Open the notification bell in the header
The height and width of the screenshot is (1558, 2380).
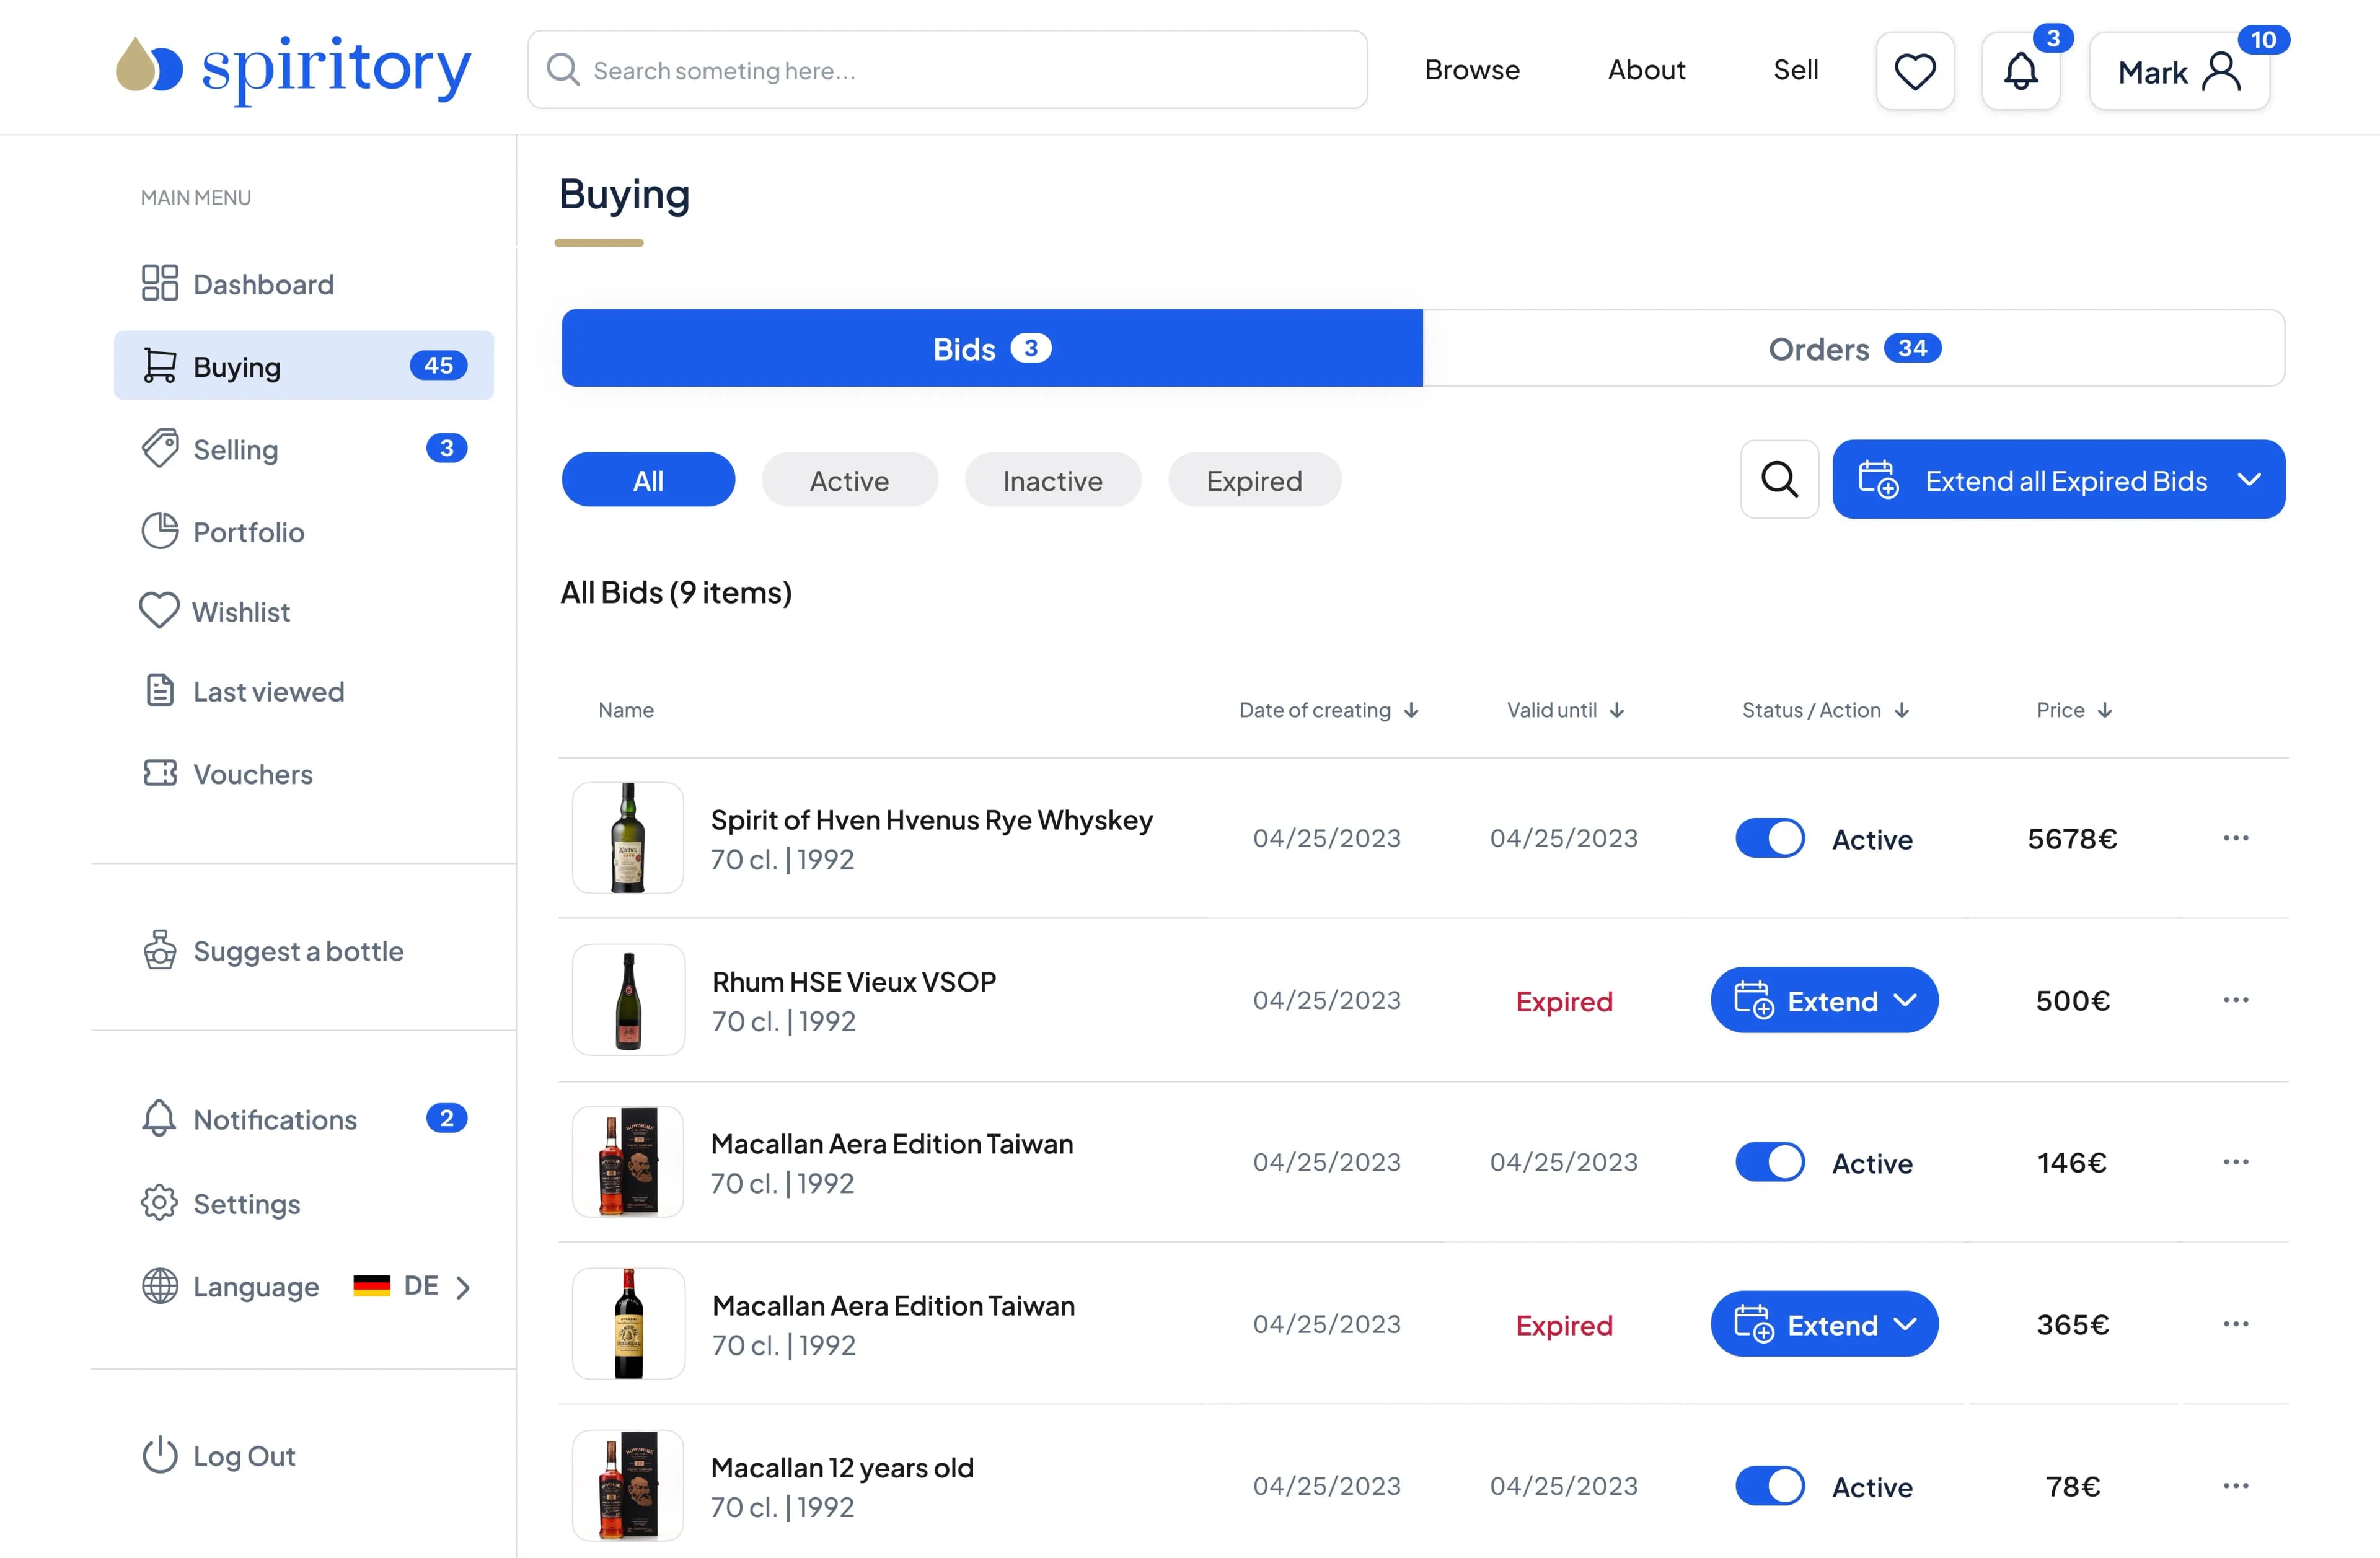(x=2021, y=71)
